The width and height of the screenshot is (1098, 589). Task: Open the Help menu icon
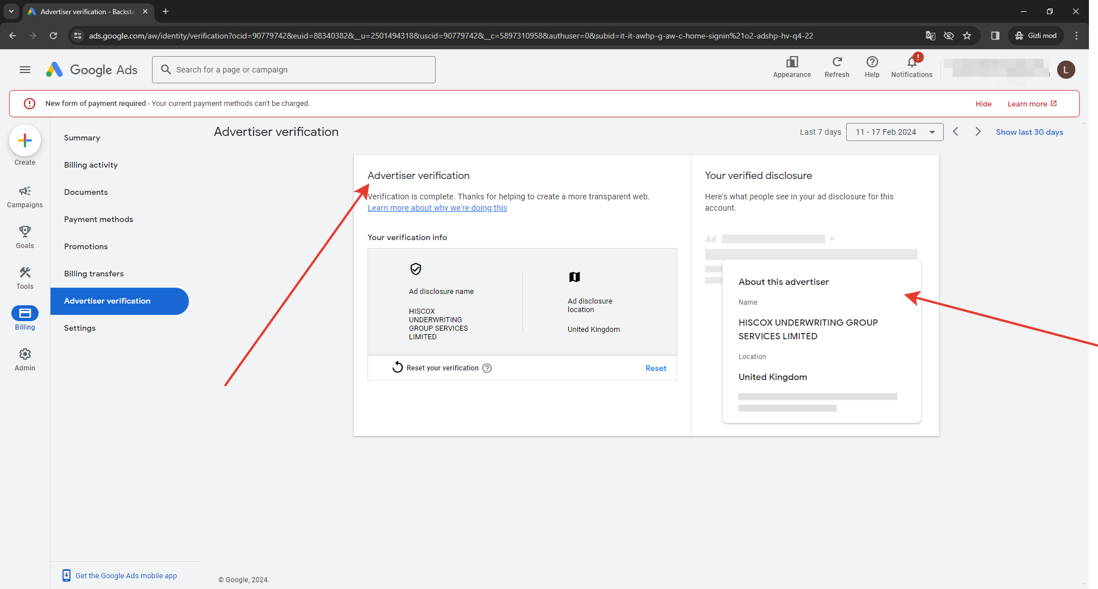872,67
